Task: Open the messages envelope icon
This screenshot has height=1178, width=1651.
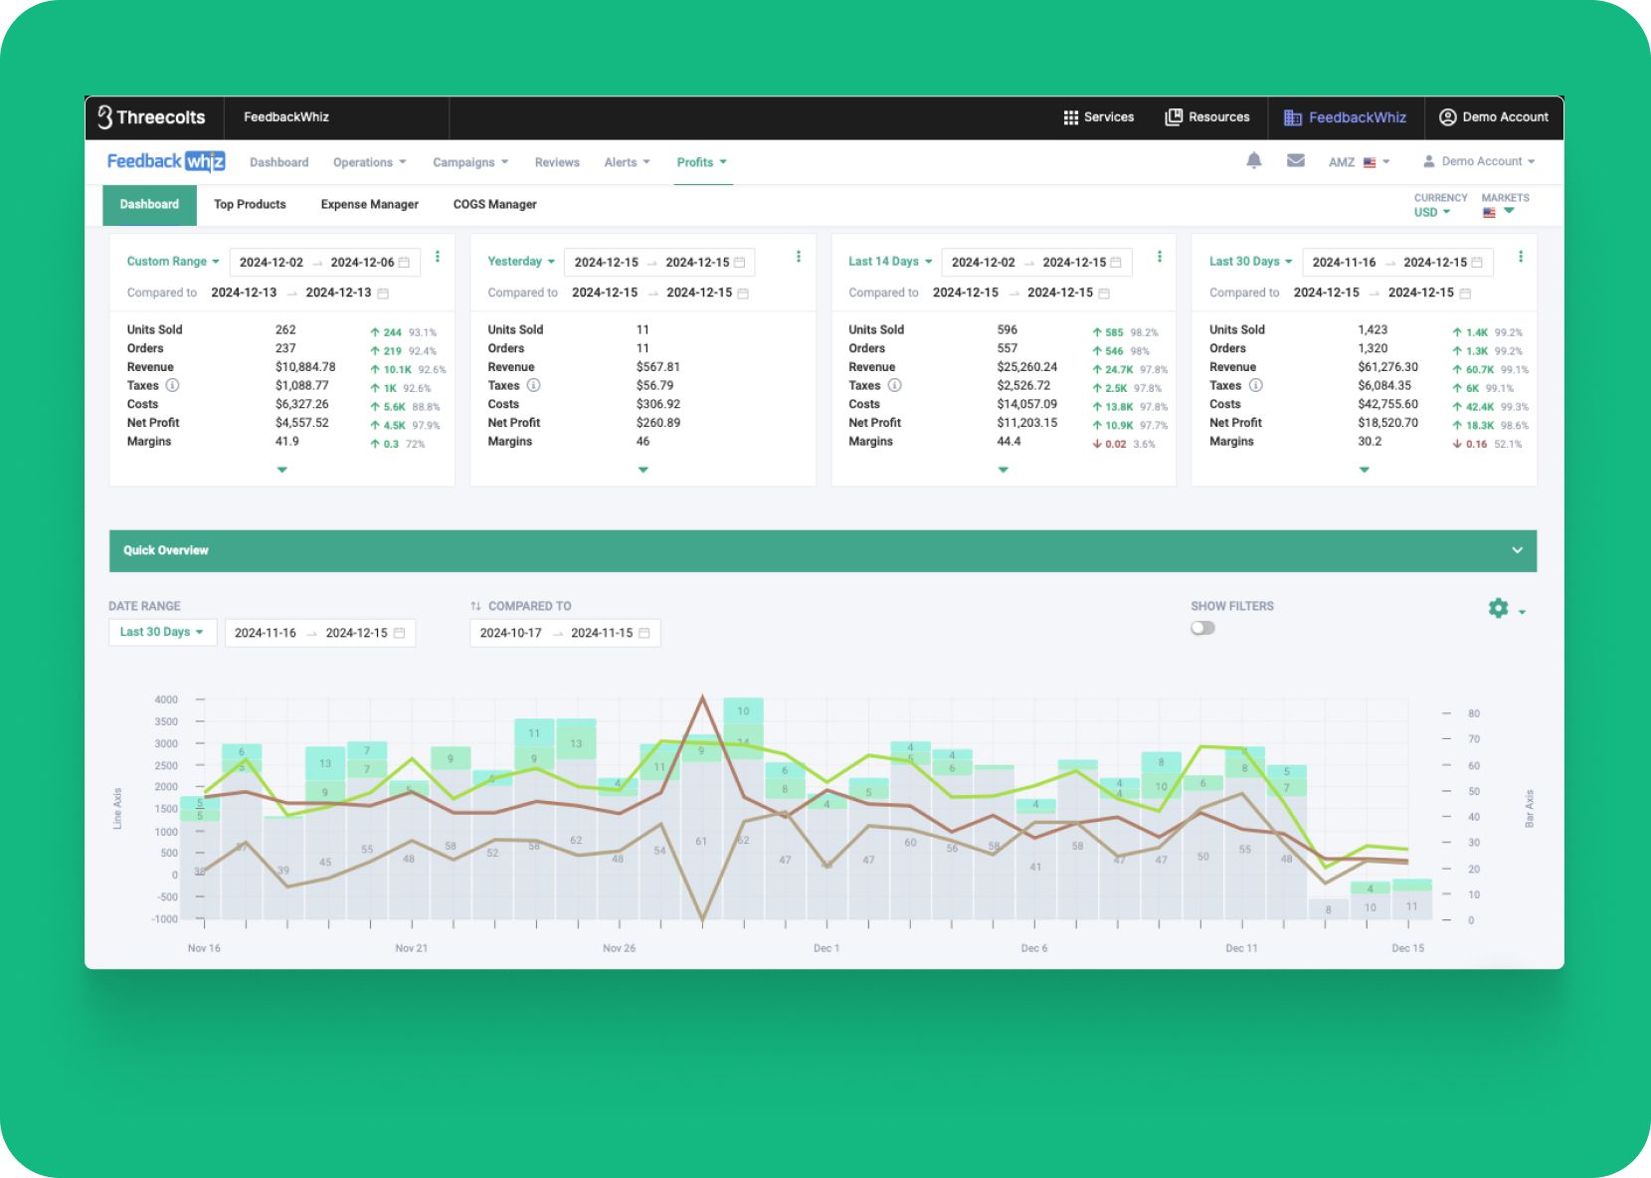Action: (1295, 160)
